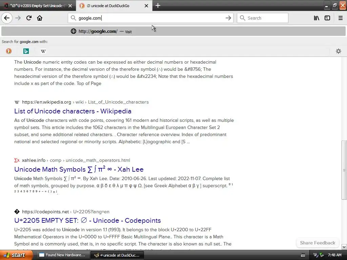Select the unicode at DuckDuckGo taskbar button
Screen dimensions: 347x260
pos(118,255)
